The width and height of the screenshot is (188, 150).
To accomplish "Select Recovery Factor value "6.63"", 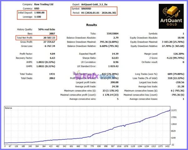I will click(x=52, y=58).
